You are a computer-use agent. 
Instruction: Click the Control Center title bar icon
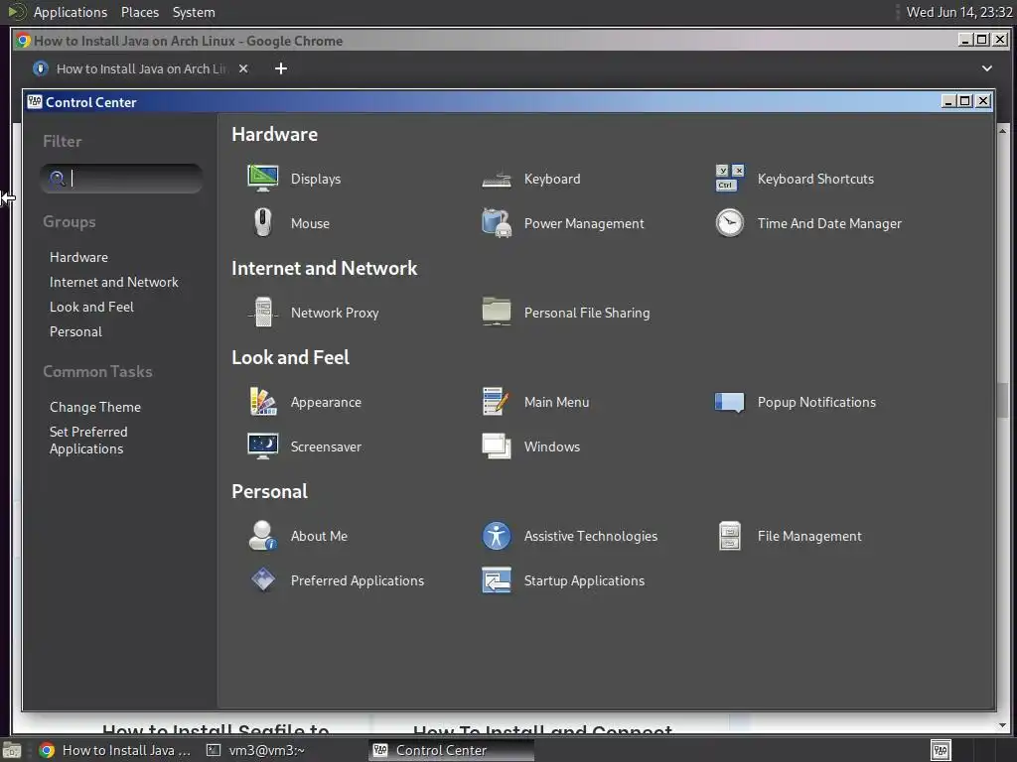click(35, 102)
